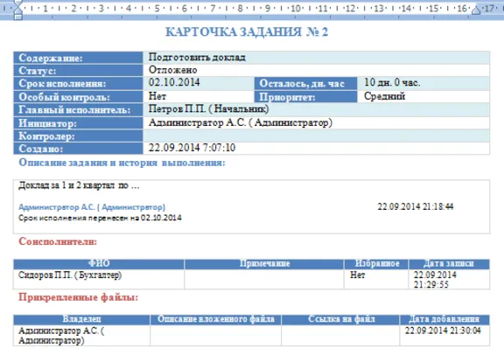Click the Сидоров П.П. (Бухгалтер) cell

click(x=99, y=279)
